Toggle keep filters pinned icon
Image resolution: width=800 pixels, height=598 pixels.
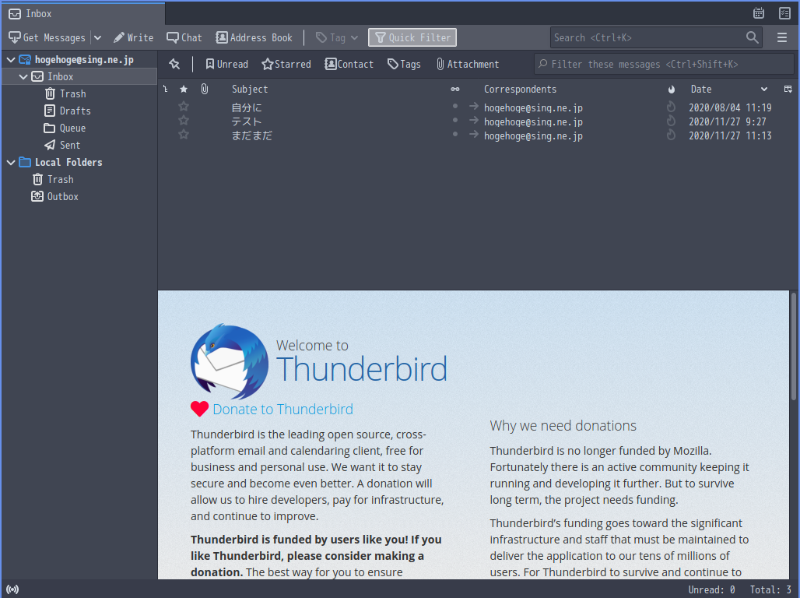click(x=174, y=65)
